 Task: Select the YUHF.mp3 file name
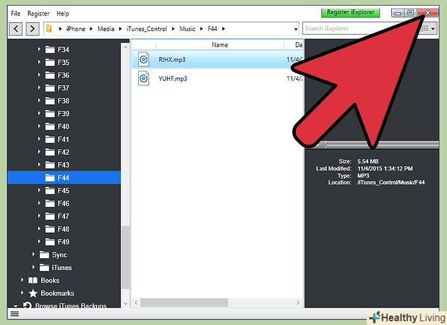(x=173, y=79)
